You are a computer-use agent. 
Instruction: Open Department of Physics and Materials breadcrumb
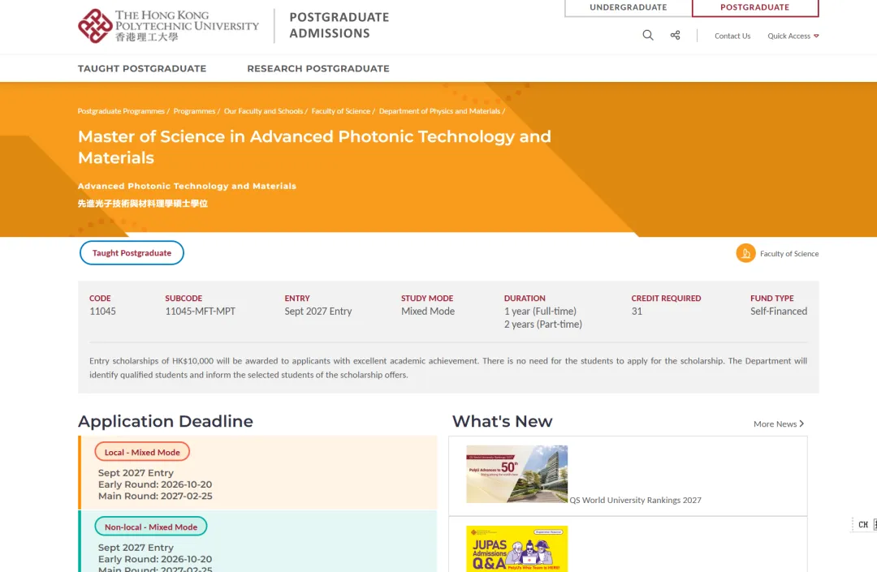pyautogui.click(x=439, y=111)
